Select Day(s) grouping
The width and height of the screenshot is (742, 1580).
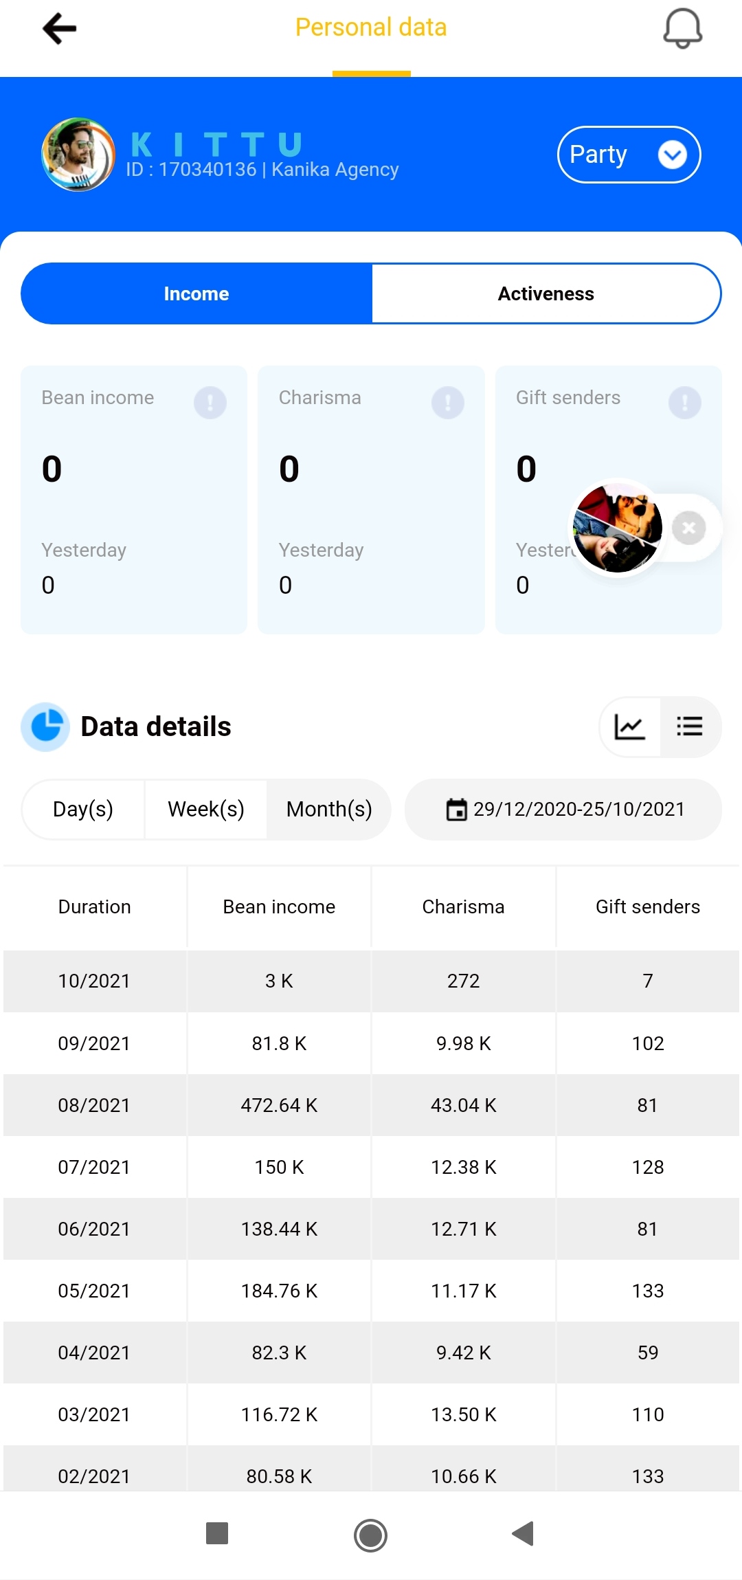pos(83,810)
